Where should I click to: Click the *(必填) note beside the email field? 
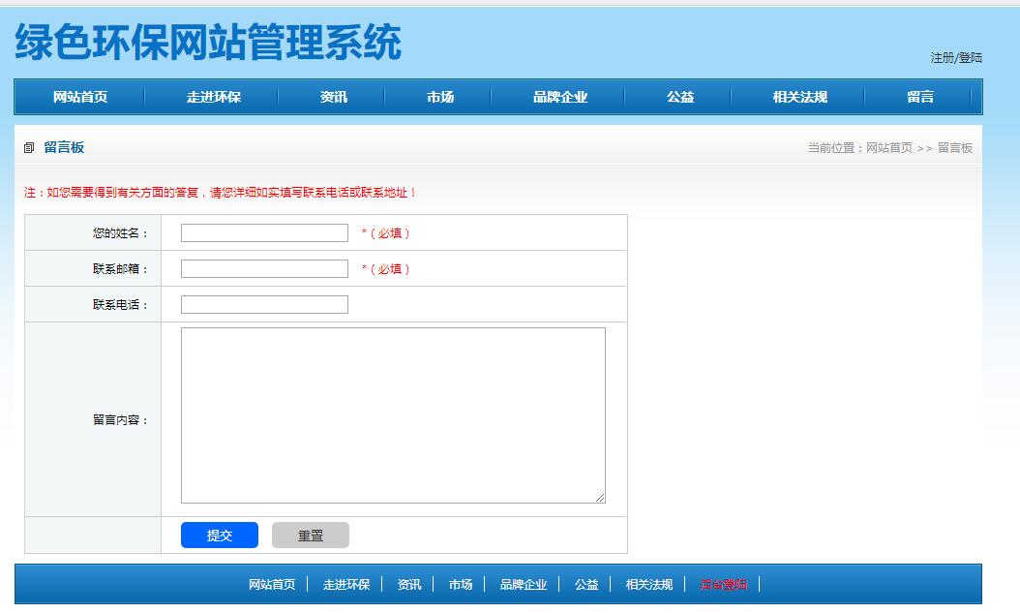pyautogui.click(x=386, y=269)
